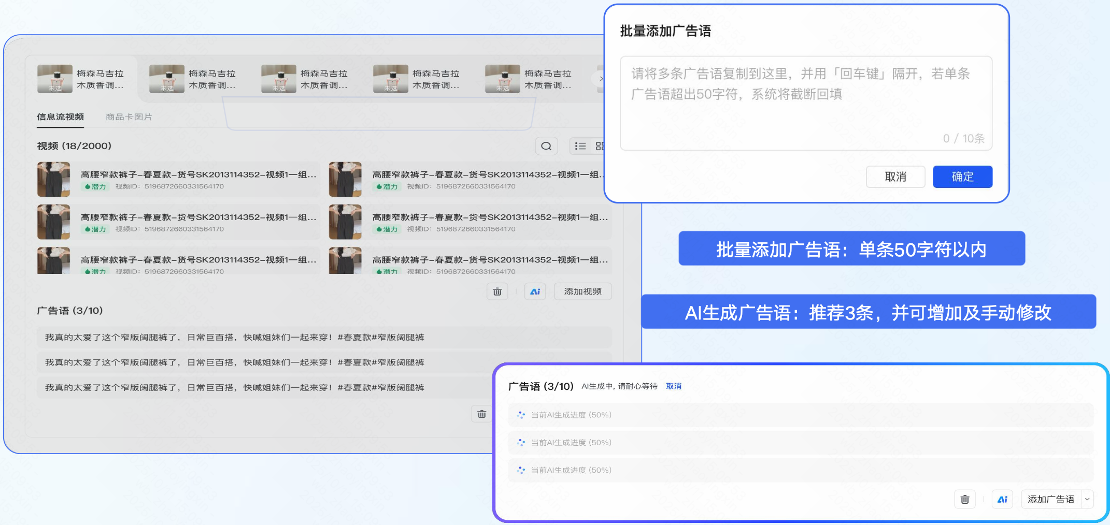Viewport: 1110px width, 525px height.
Task: Click 确定 in the batch slogan dialog
Action: point(962,177)
